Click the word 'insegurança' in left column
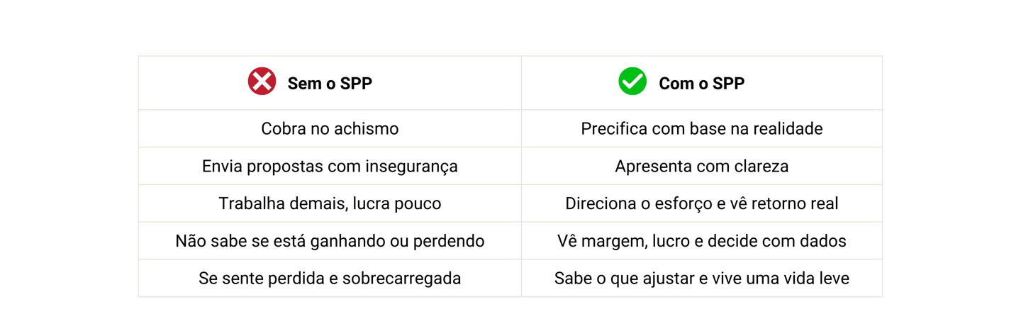Screen dimensions: 1021x331 click(x=411, y=167)
